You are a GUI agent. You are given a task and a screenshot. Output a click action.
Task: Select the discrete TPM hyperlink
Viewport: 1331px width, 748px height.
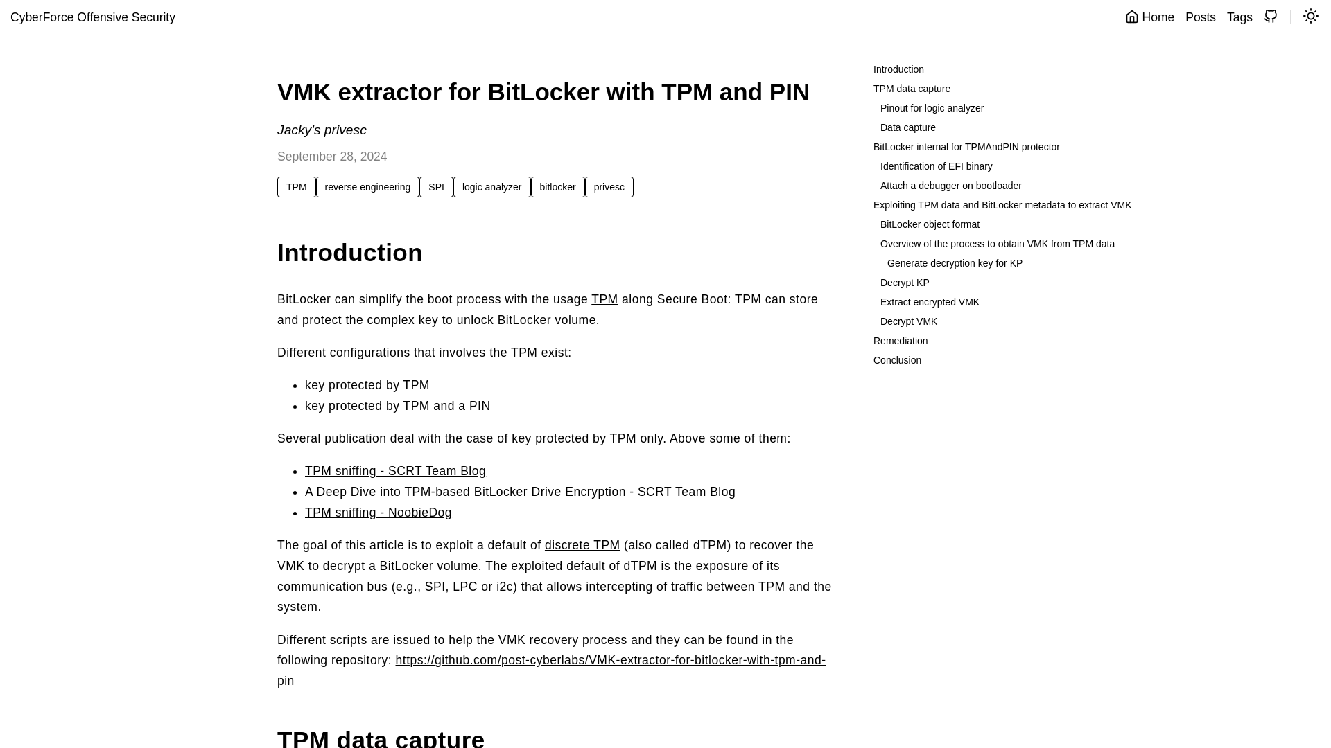(582, 545)
